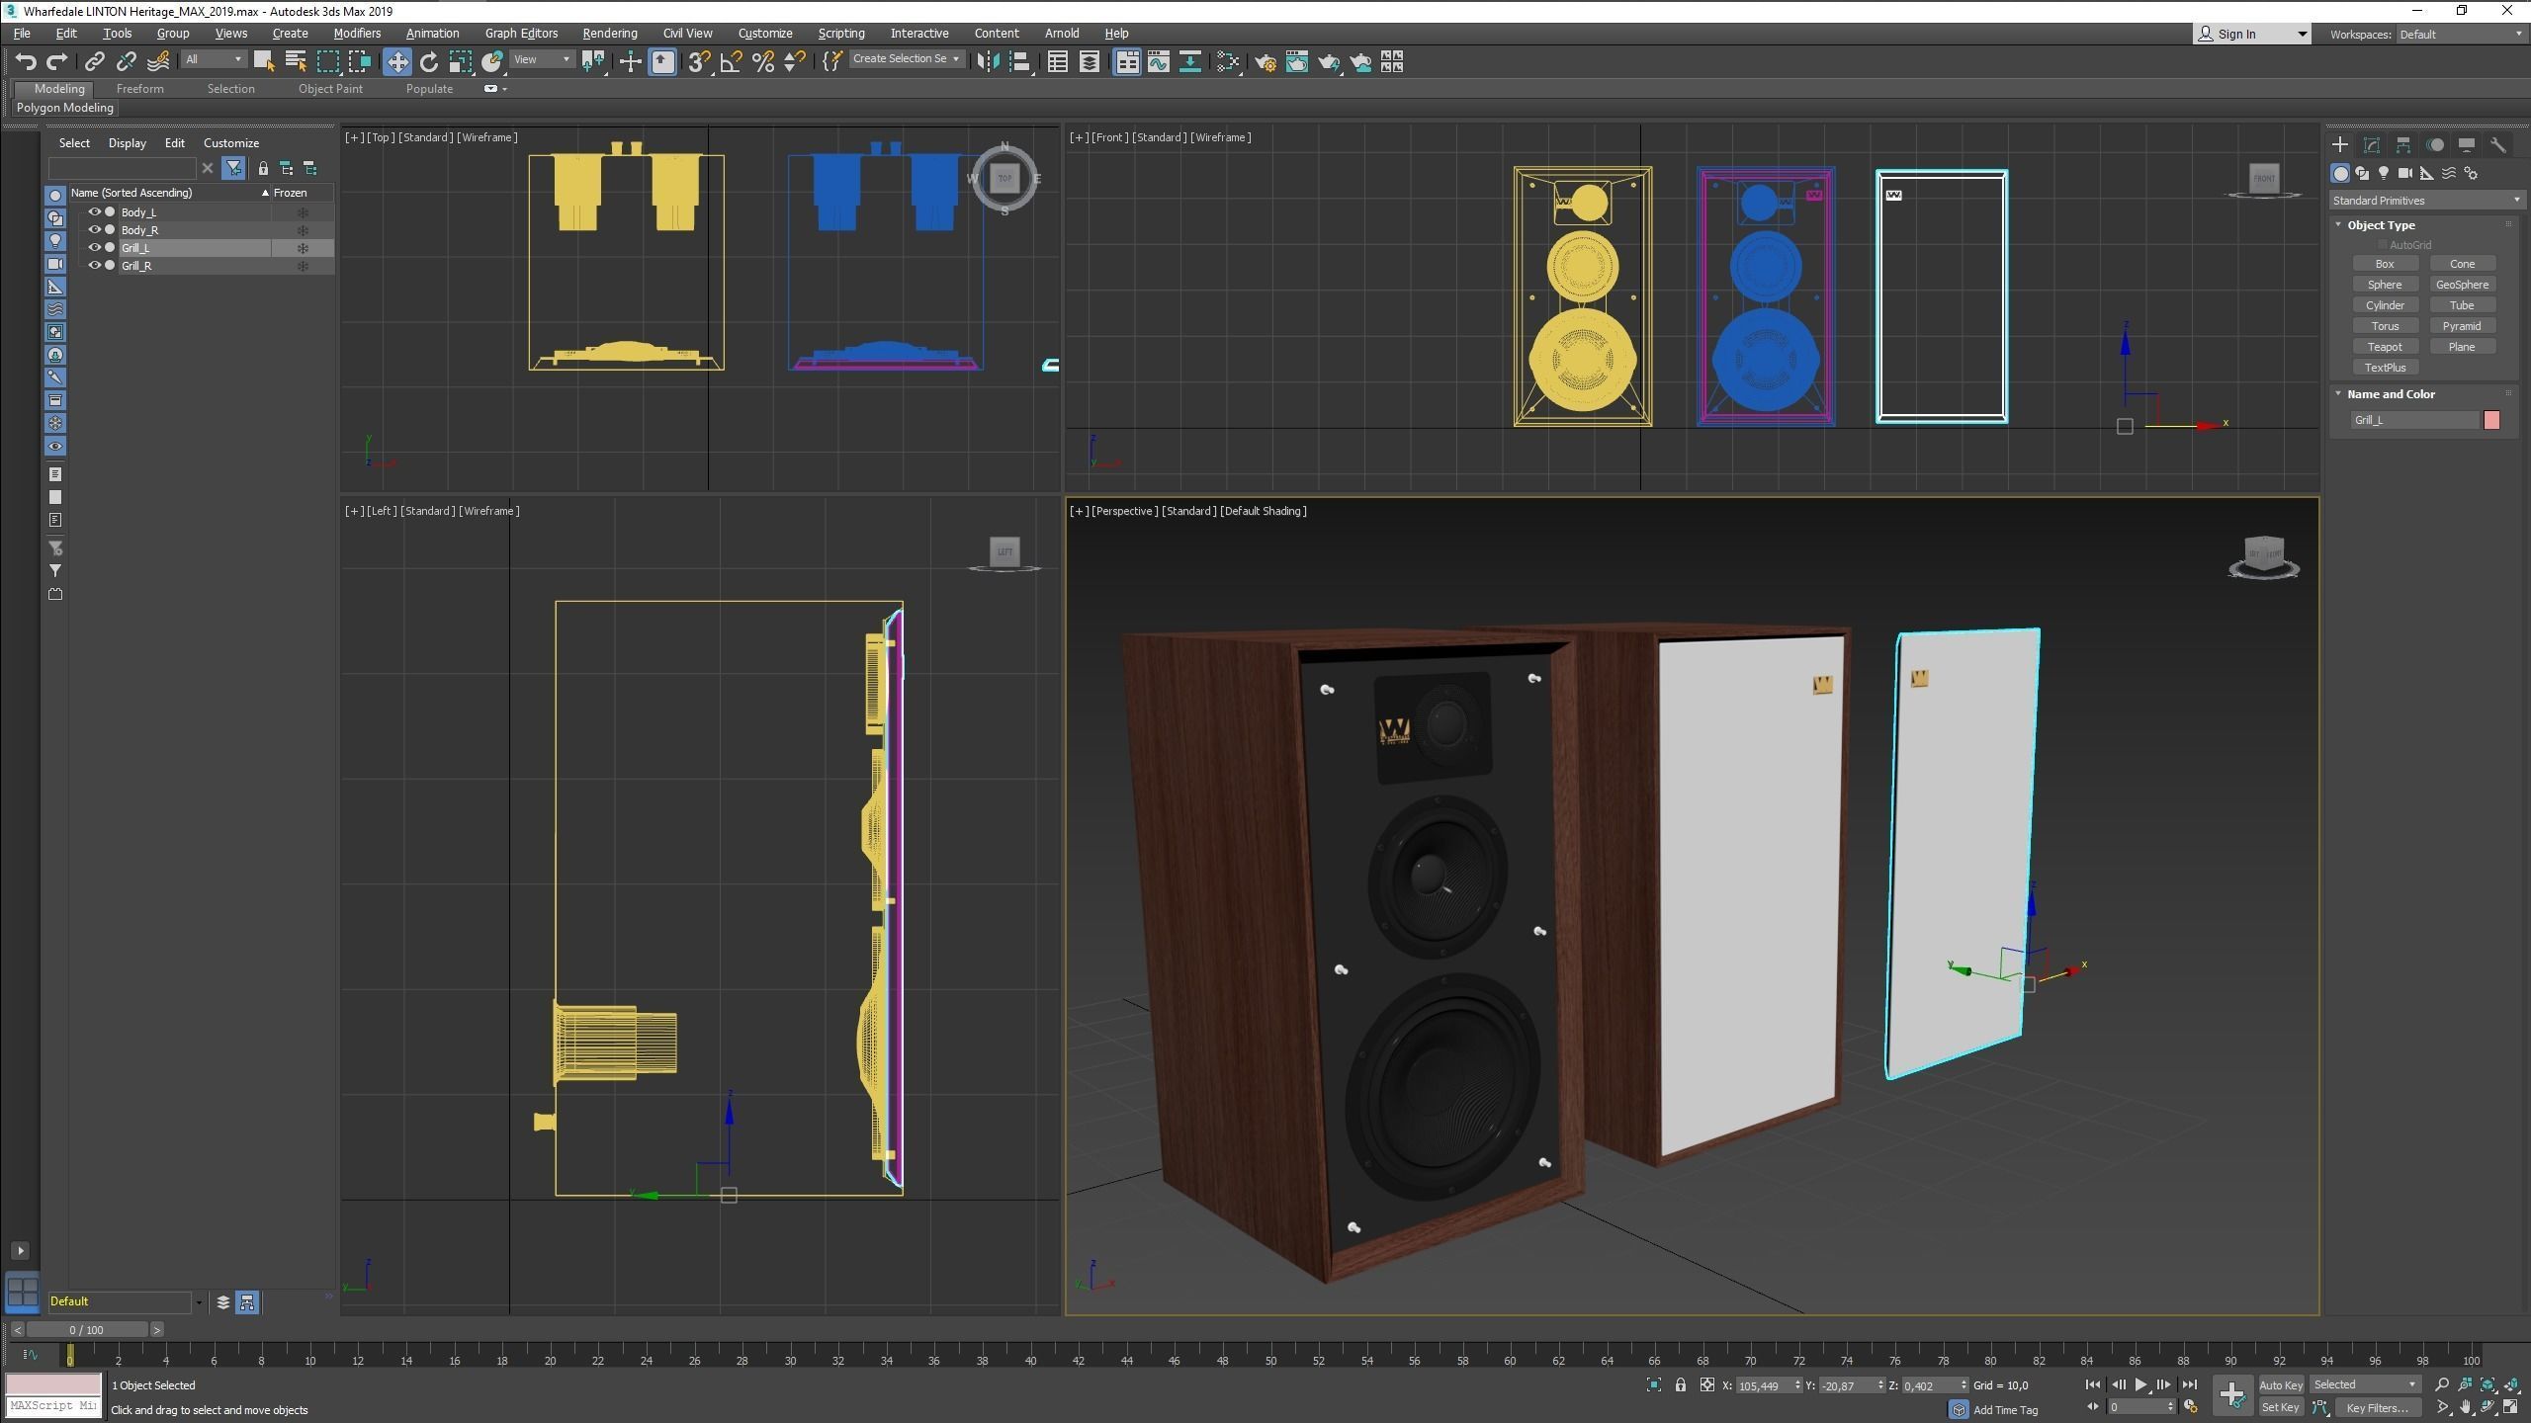Create a Teapot primitive
The image size is (2531, 1423).
pos(2385,347)
